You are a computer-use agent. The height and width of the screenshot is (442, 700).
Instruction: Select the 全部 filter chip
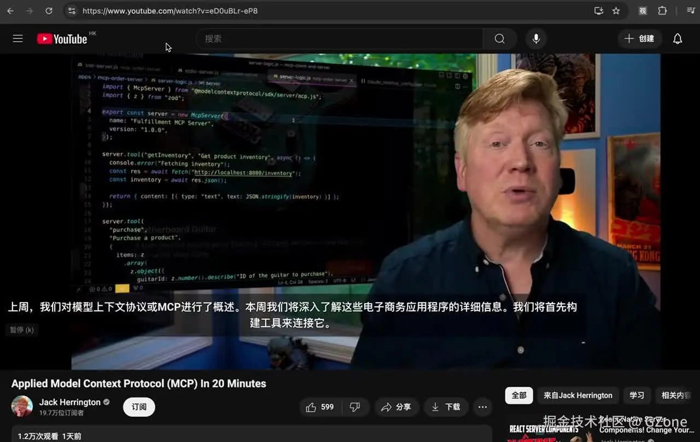(x=519, y=396)
